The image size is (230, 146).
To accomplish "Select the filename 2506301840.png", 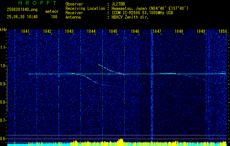I will 22,9.
